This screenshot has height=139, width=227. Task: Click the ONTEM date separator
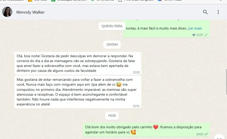pos(112,45)
